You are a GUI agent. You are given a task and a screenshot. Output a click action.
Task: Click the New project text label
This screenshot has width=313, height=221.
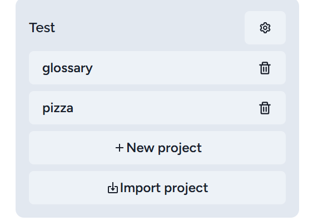tap(164, 148)
